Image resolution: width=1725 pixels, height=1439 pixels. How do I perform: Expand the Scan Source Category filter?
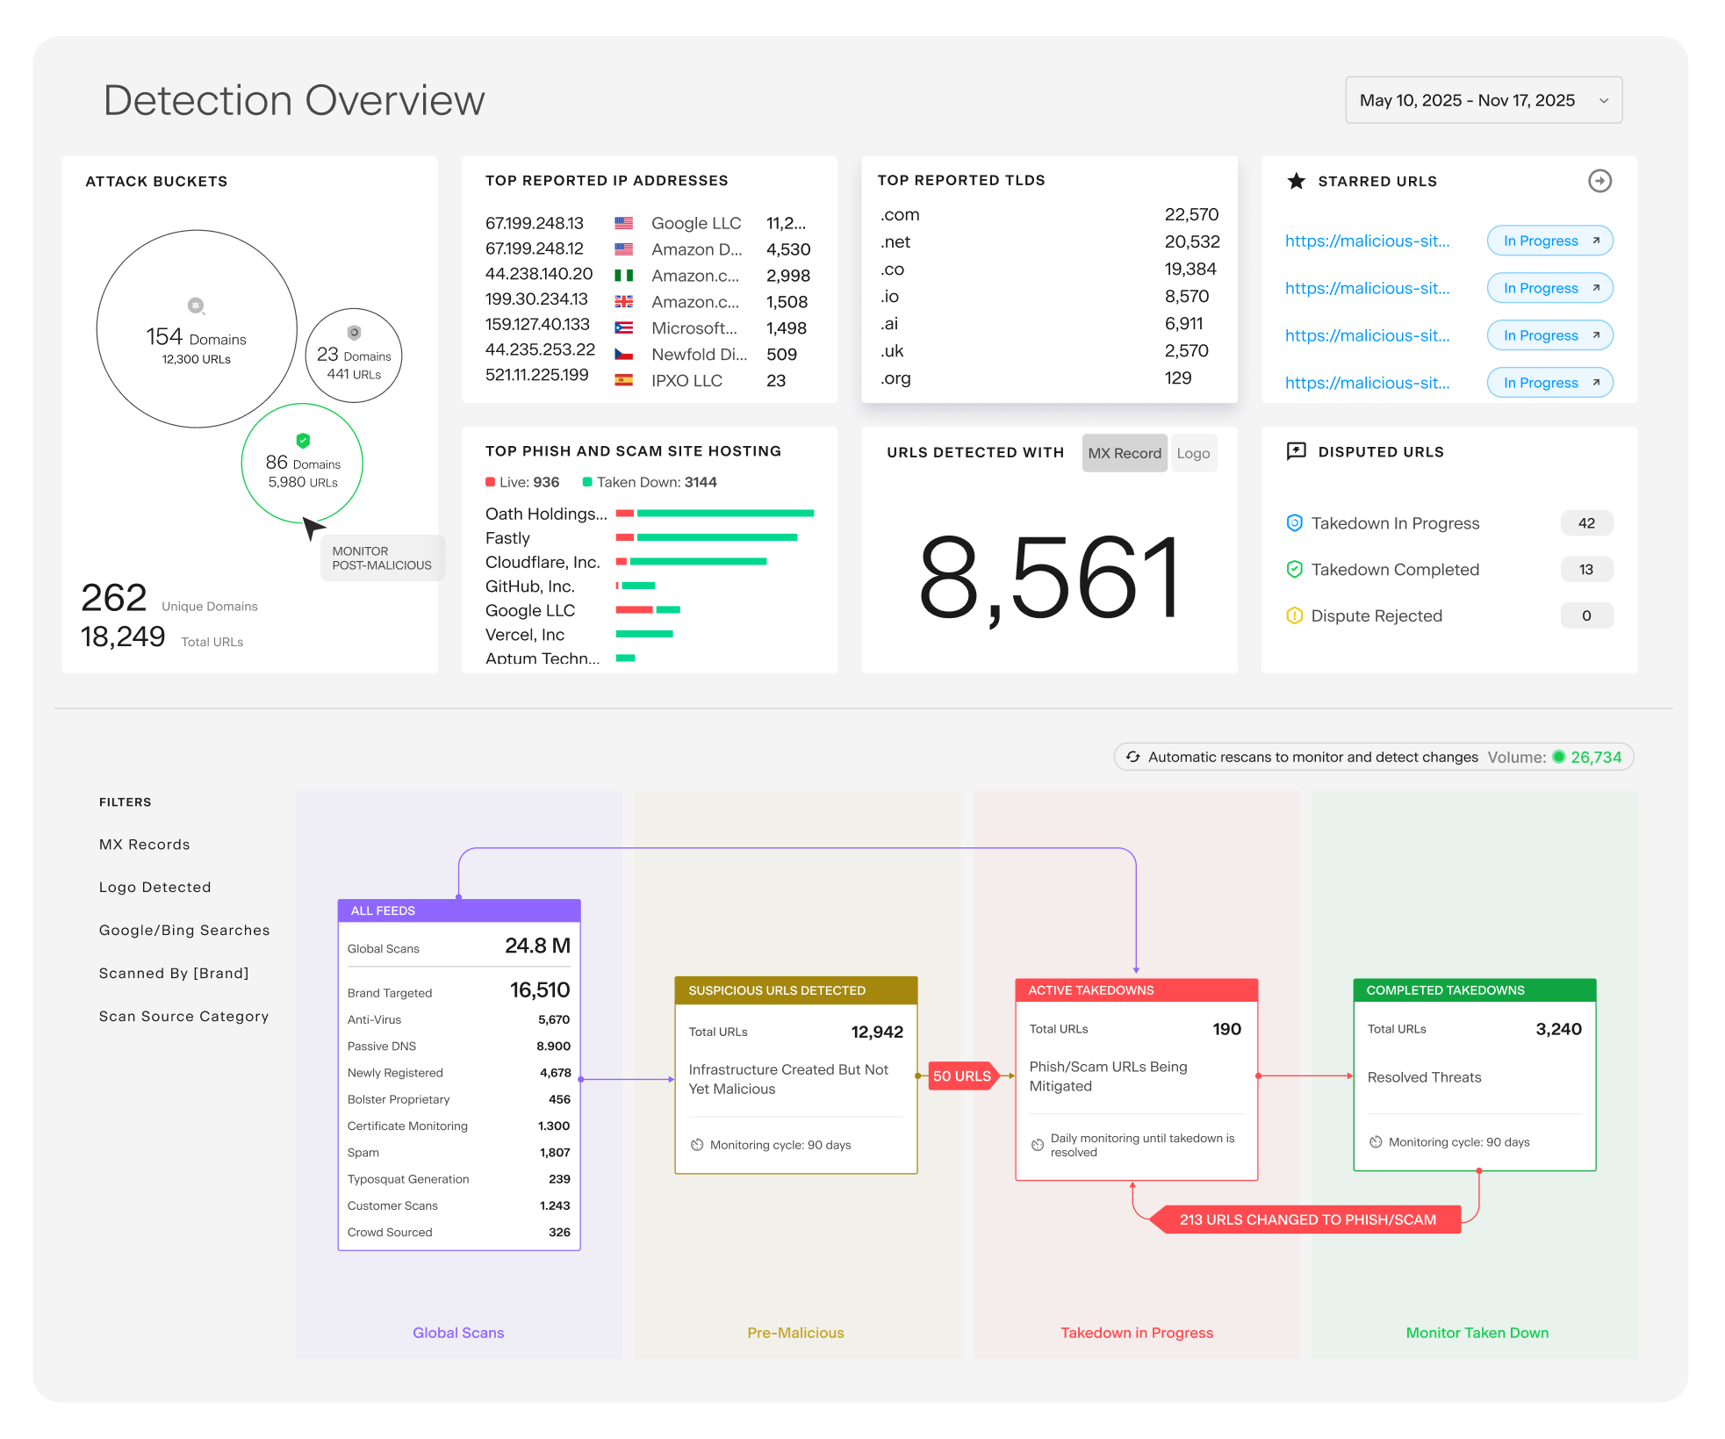click(x=183, y=1016)
